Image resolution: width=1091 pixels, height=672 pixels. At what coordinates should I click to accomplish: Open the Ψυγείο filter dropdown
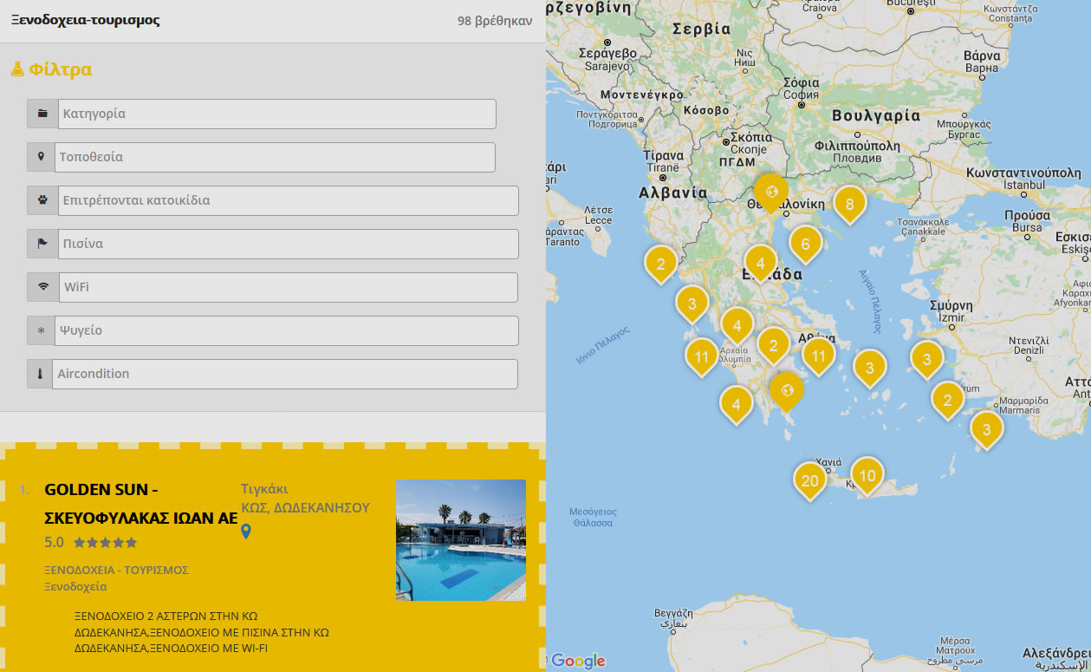[x=285, y=330]
